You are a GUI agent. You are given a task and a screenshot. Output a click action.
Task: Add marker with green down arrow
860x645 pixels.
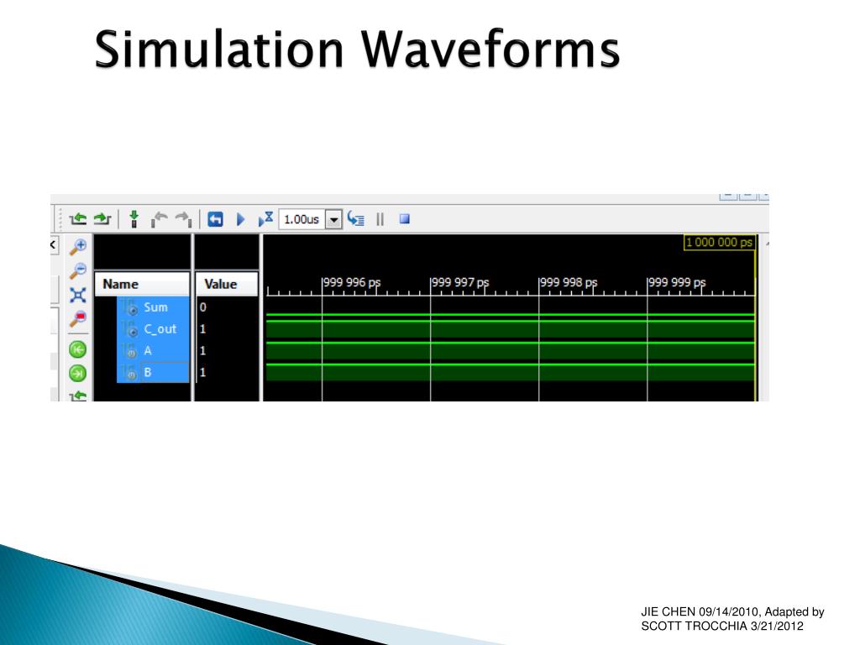(x=134, y=219)
